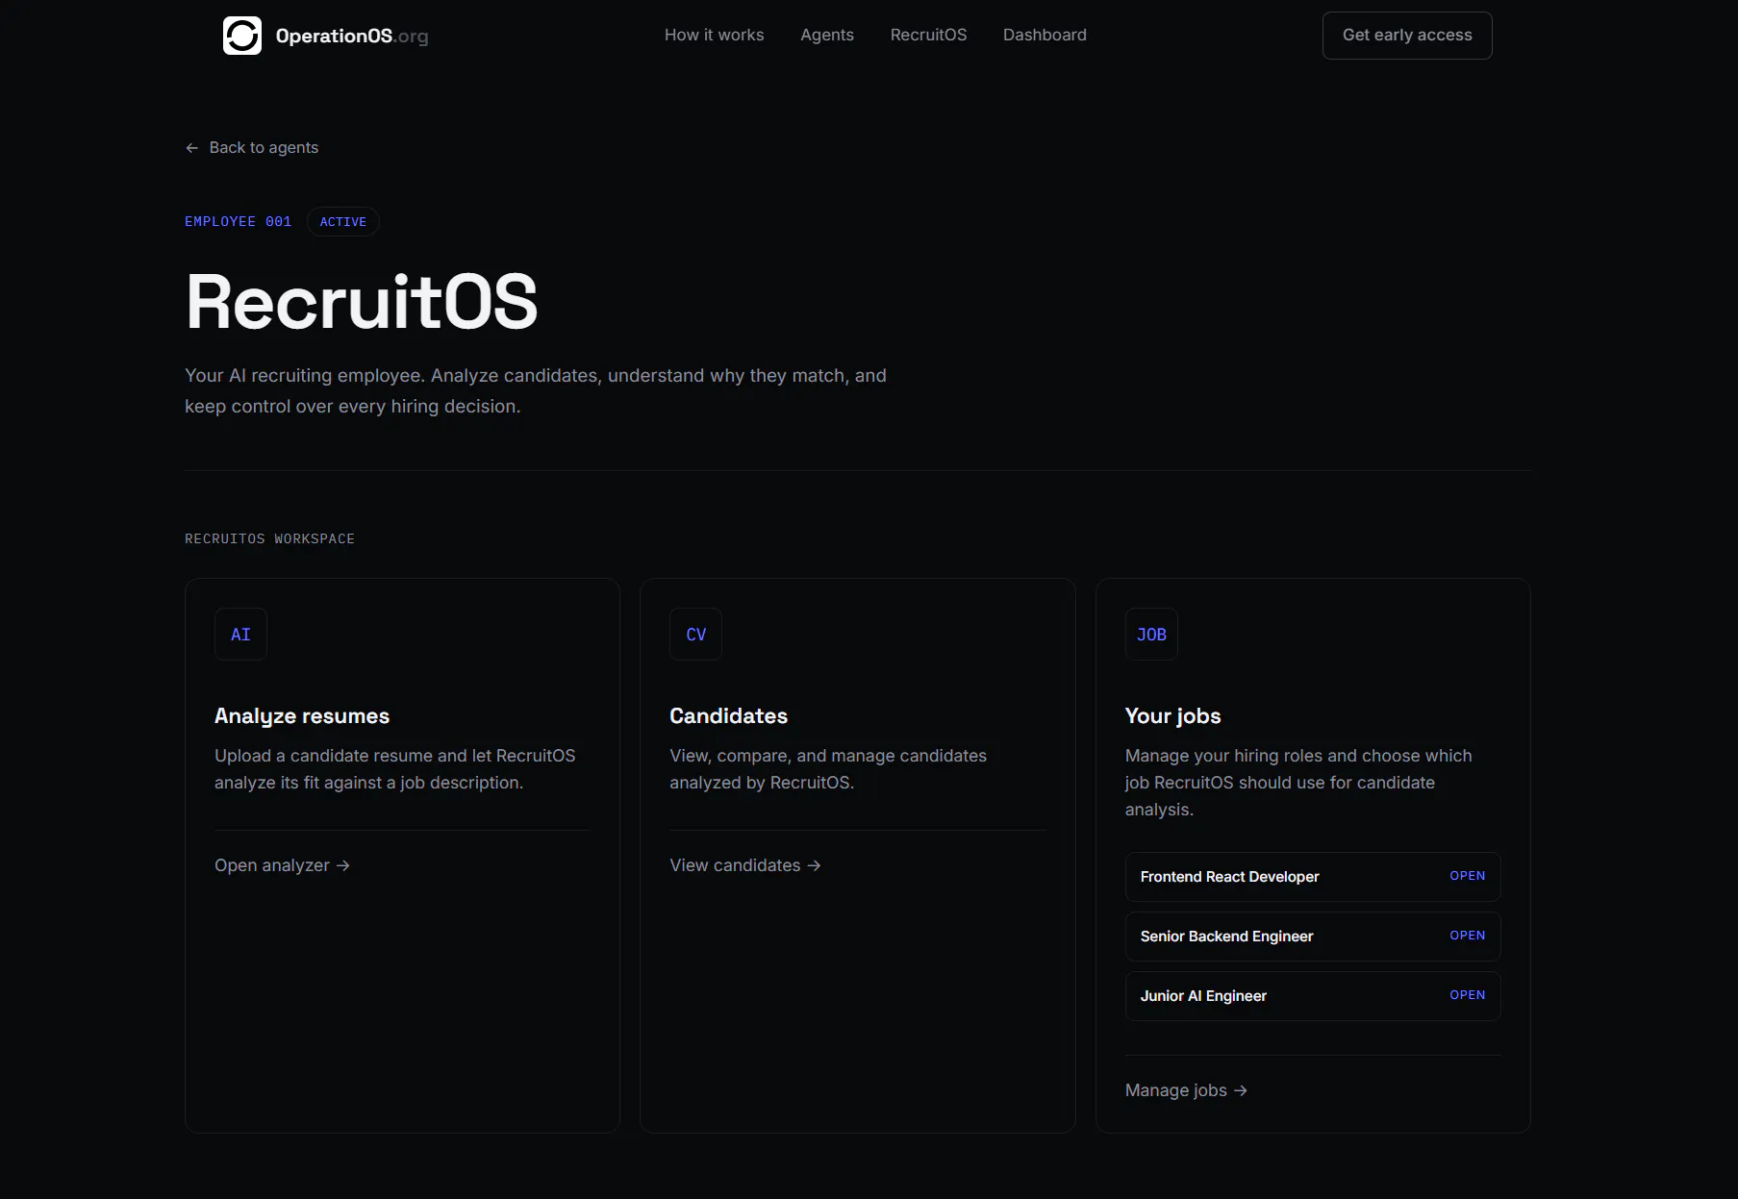Click the OperationOS.org brand name

click(352, 36)
